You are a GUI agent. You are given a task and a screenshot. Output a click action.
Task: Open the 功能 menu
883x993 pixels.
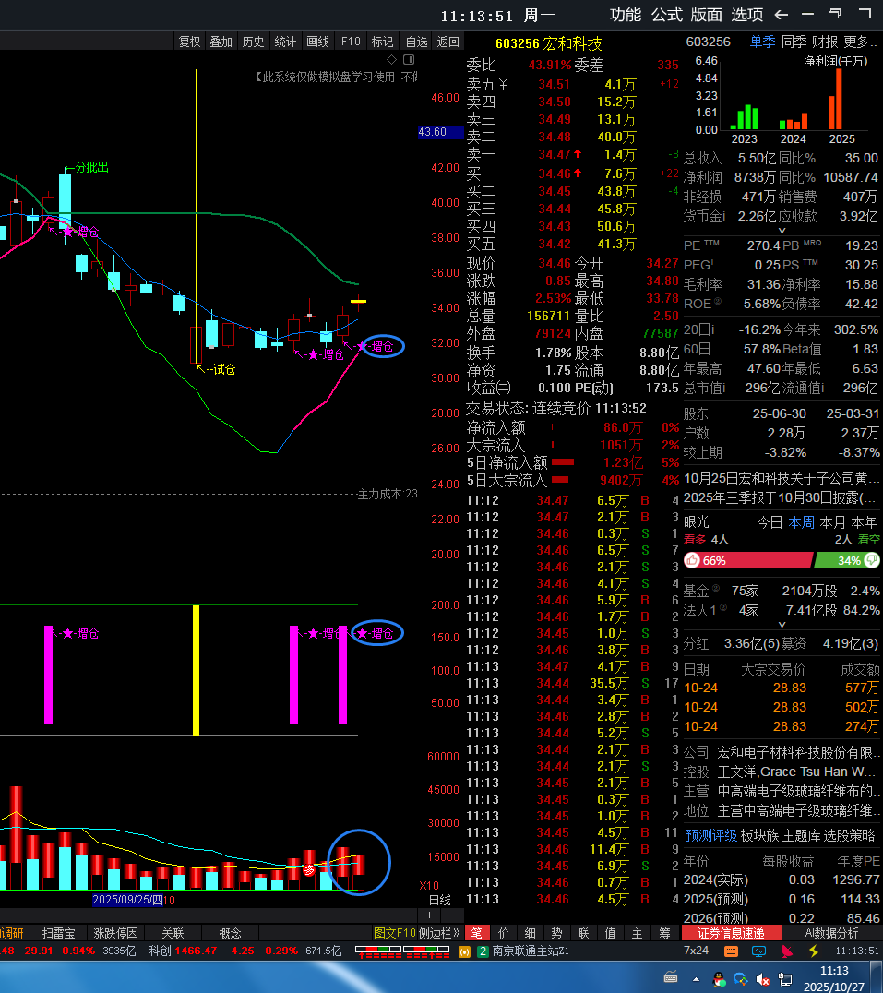(x=625, y=15)
